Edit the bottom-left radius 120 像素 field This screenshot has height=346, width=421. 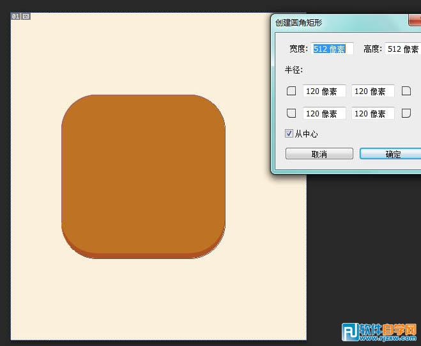(x=325, y=114)
